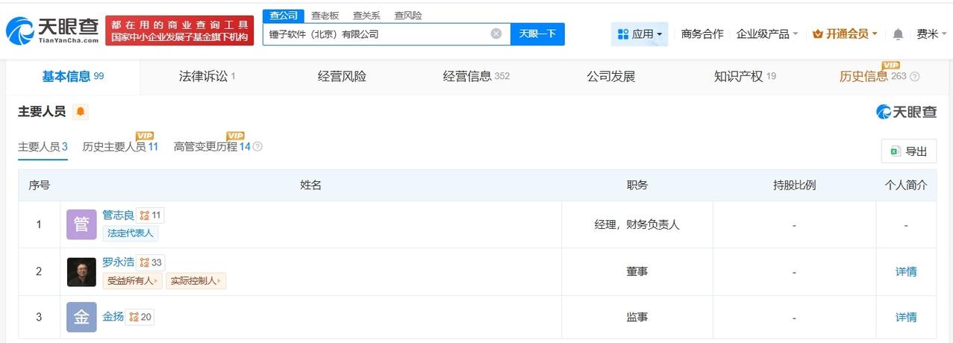Screen dimensions: 953x343
Task: Click the relation graph icon next to 金扬
Action: tap(134, 317)
